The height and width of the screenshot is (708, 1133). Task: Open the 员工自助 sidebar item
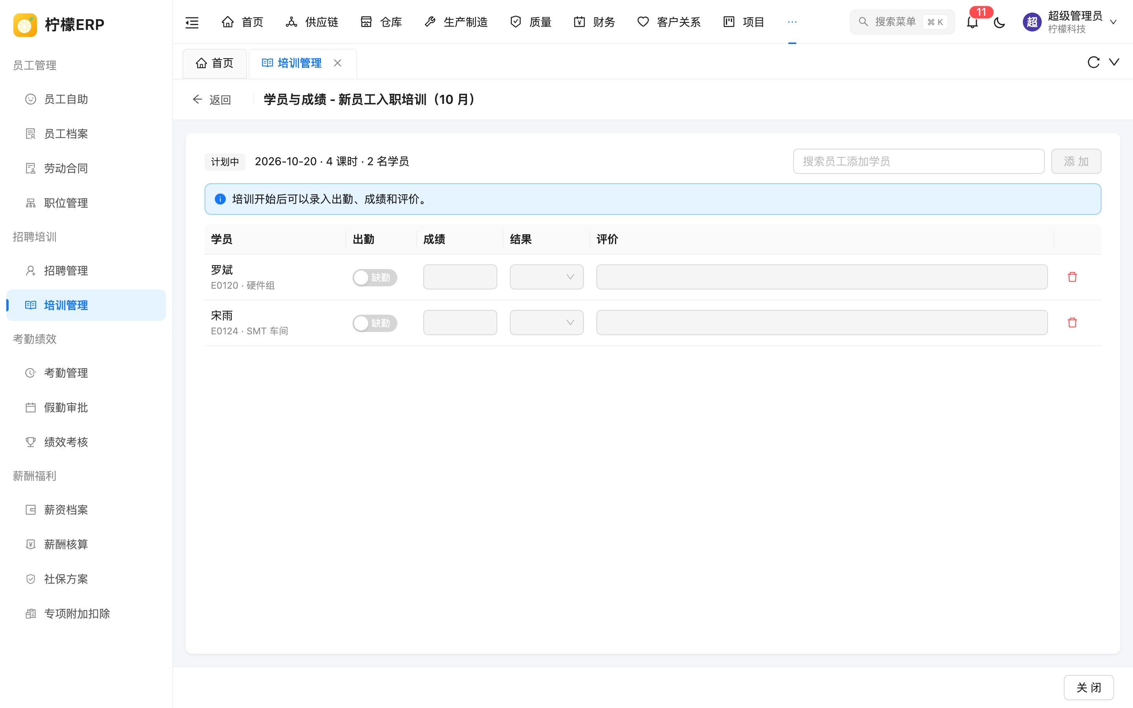click(86, 99)
